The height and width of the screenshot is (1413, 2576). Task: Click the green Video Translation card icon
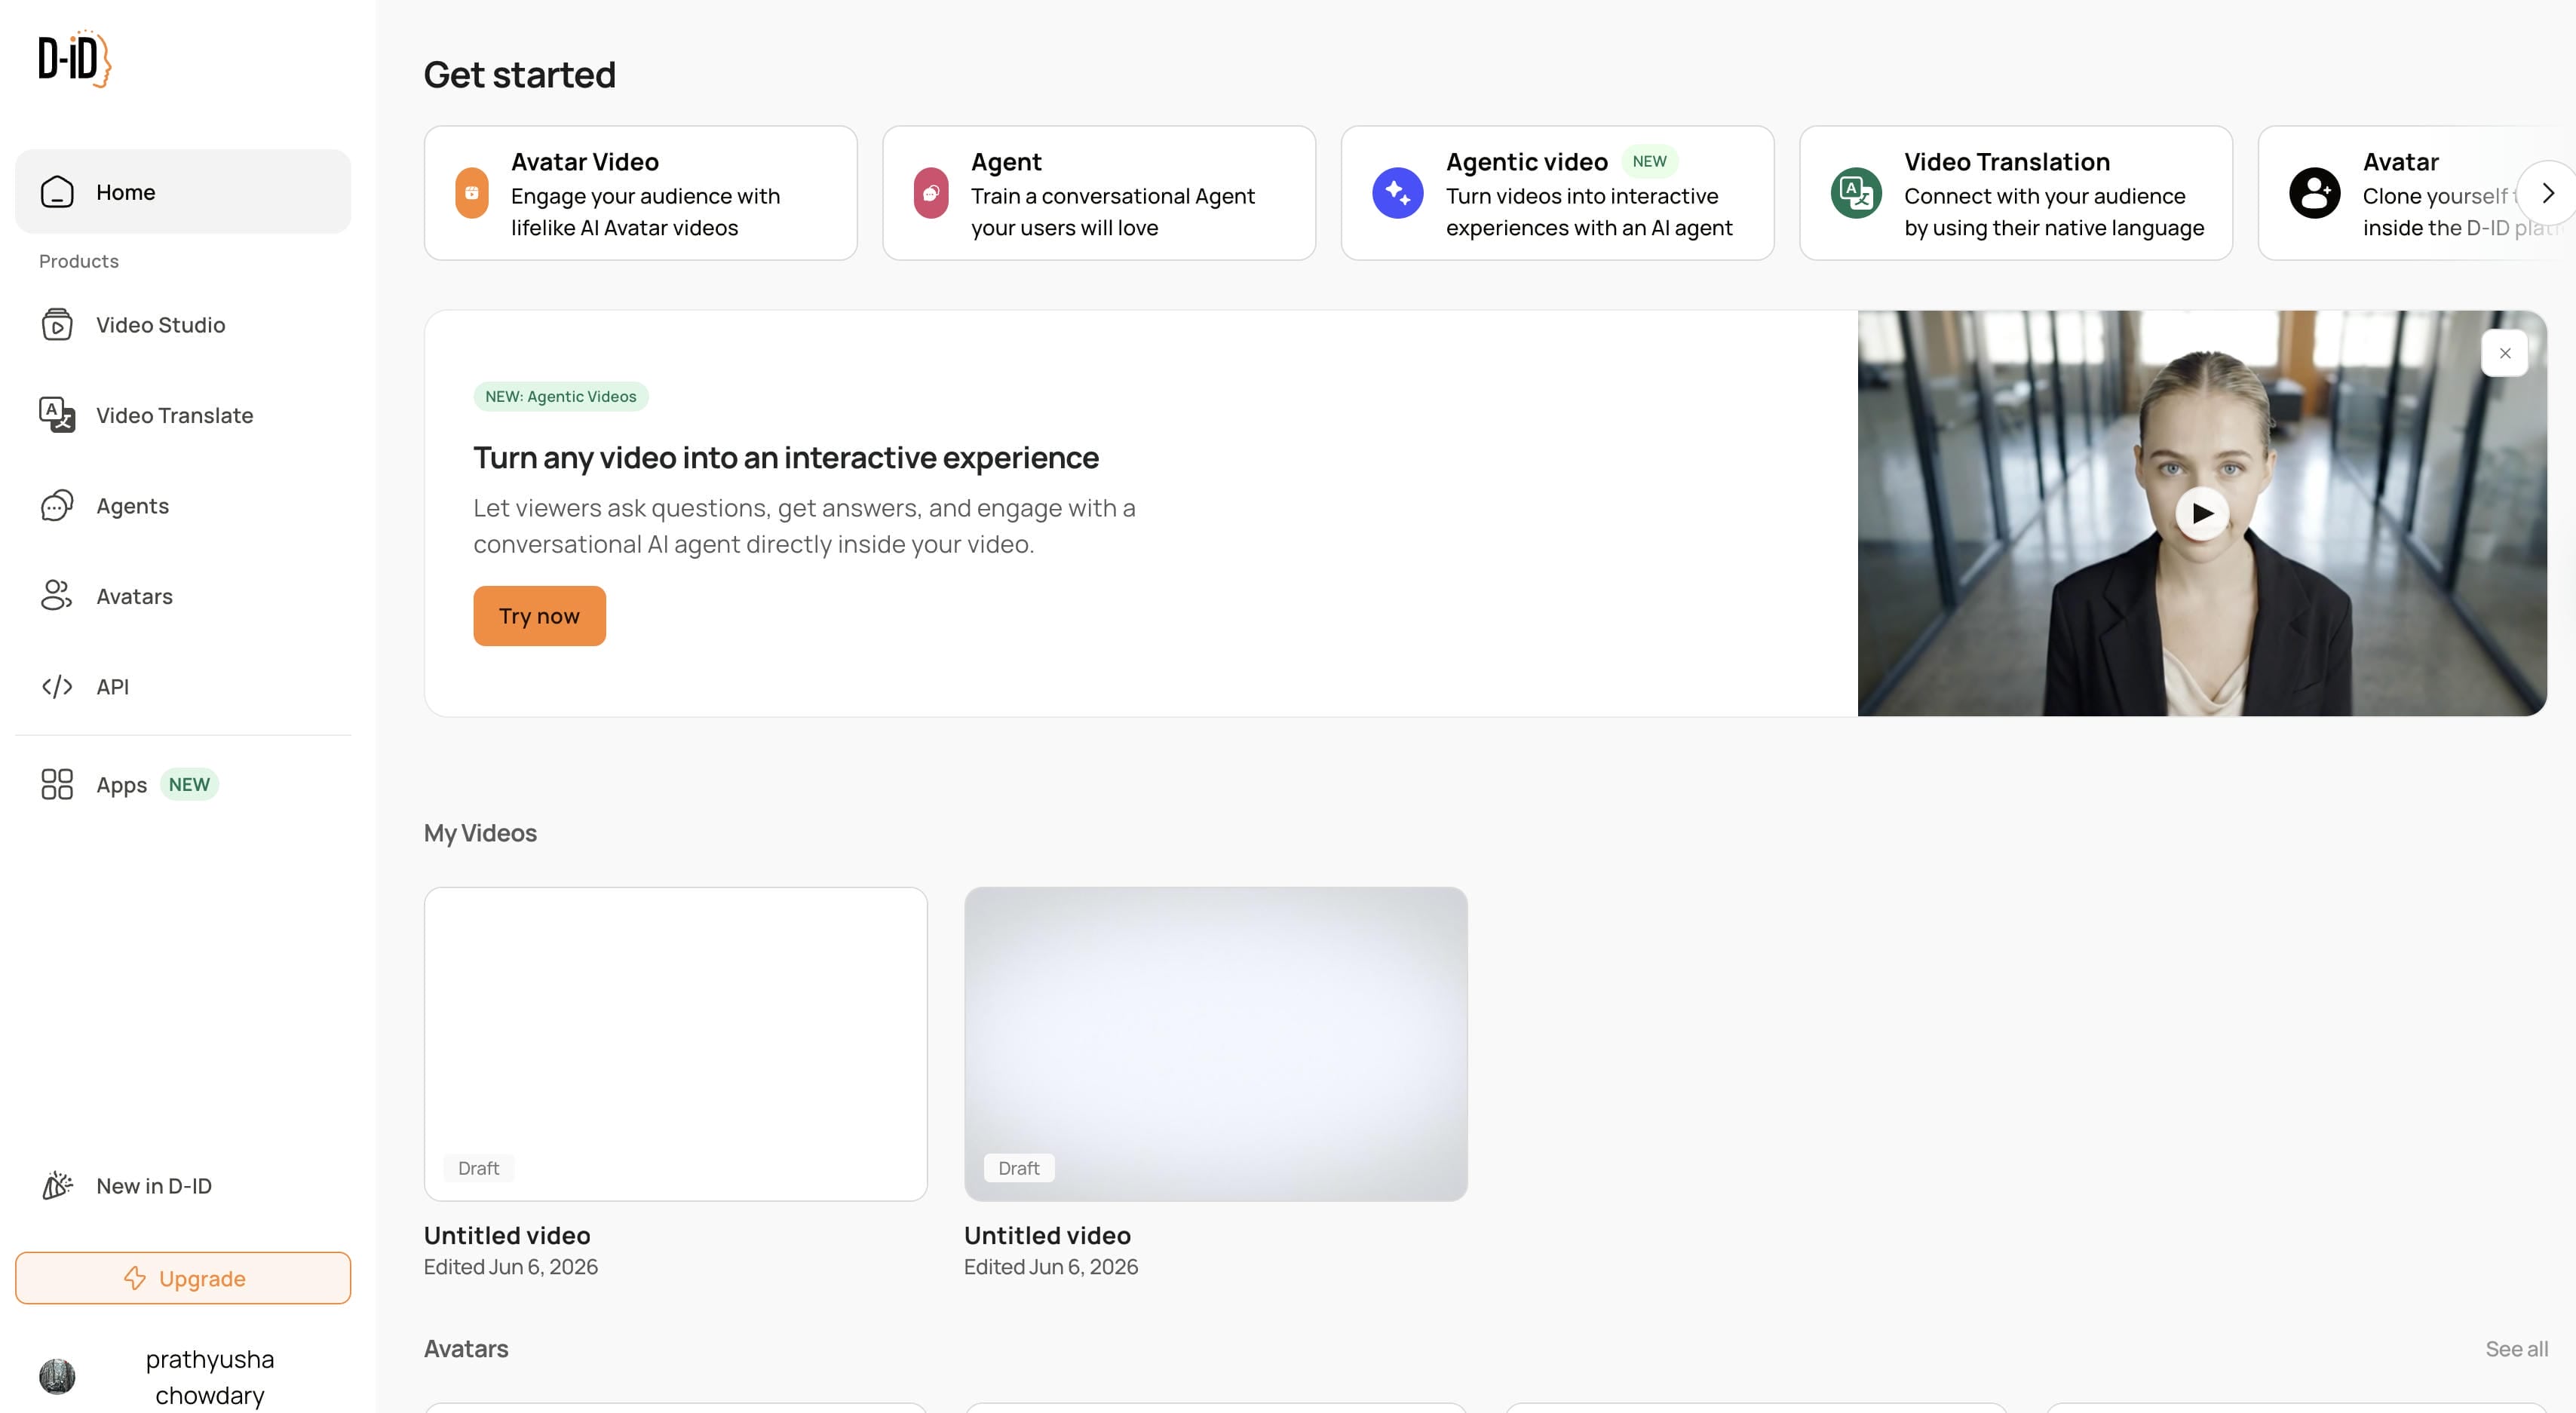tap(1856, 193)
